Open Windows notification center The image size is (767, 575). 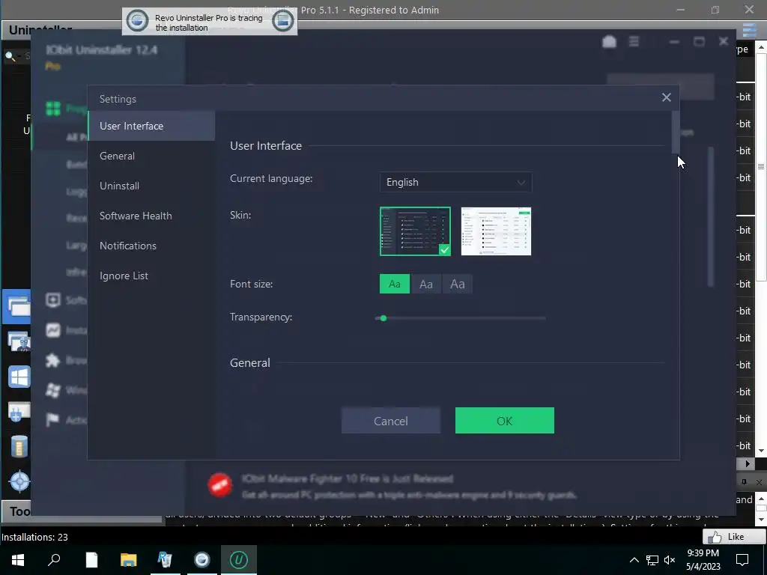tap(742, 560)
